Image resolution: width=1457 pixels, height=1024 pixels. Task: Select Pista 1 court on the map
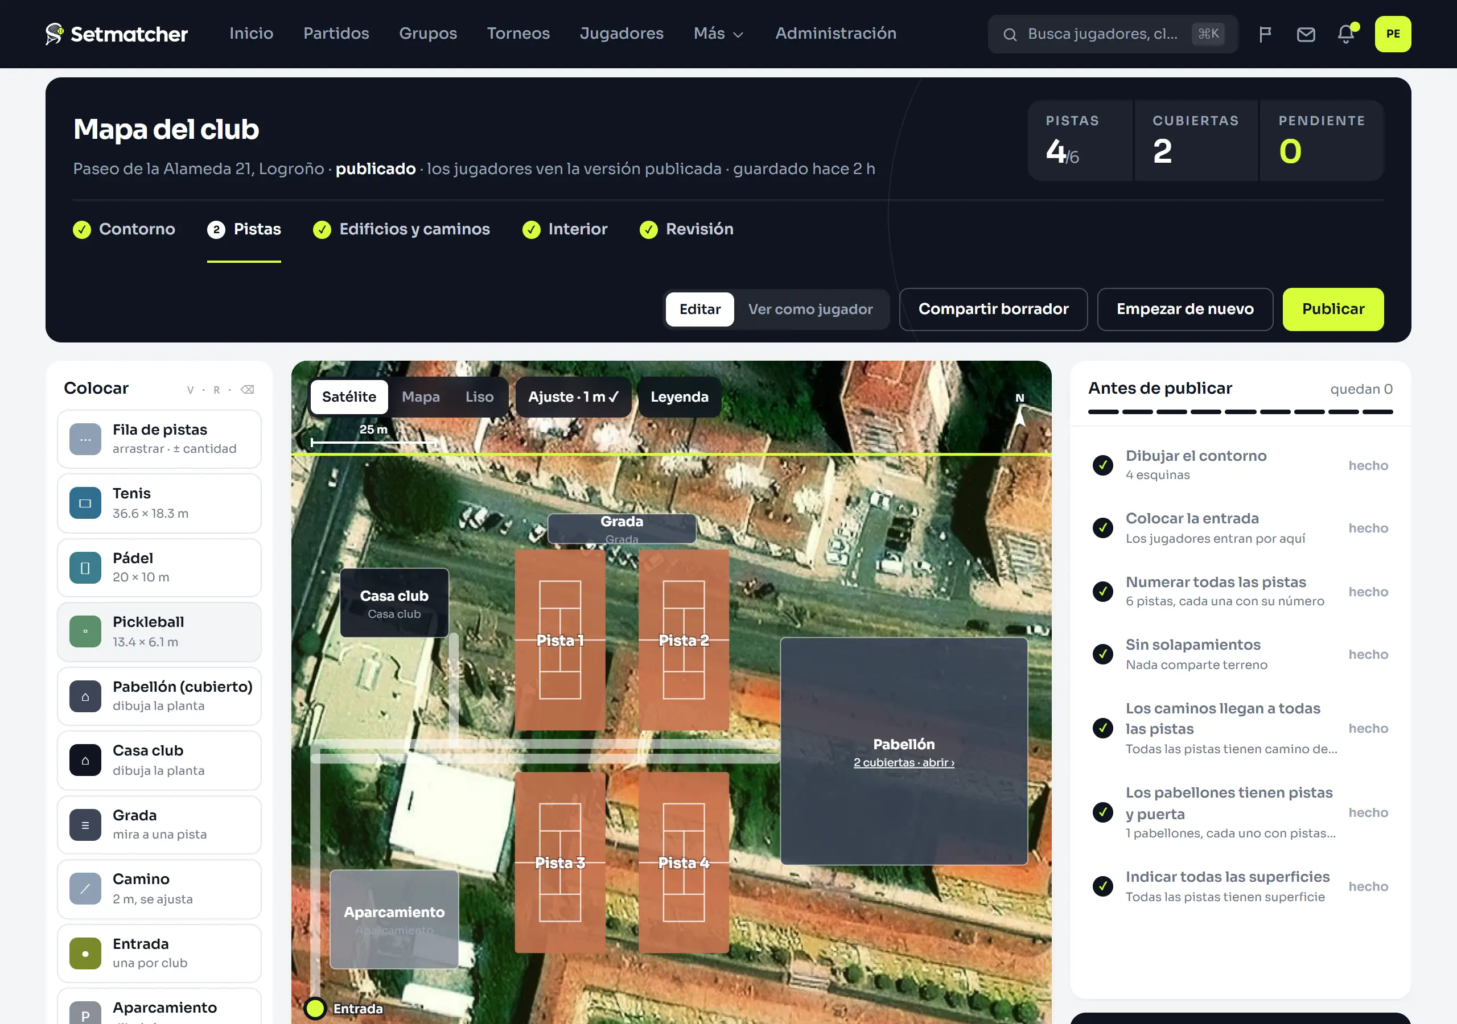click(x=559, y=639)
